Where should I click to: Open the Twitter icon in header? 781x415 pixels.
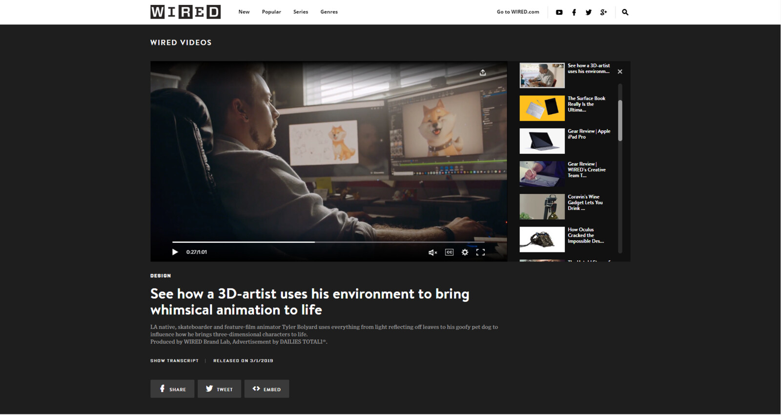point(589,12)
